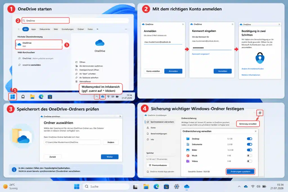Screen dimensions: 288x192
Task: Expand hidden icons chevron in the step 1 tray
Action: coord(97,96)
